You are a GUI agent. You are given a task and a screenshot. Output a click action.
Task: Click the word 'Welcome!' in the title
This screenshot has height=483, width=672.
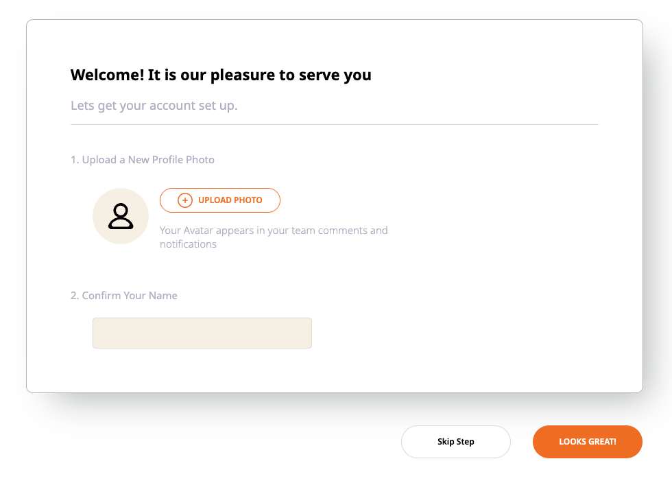(107, 75)
